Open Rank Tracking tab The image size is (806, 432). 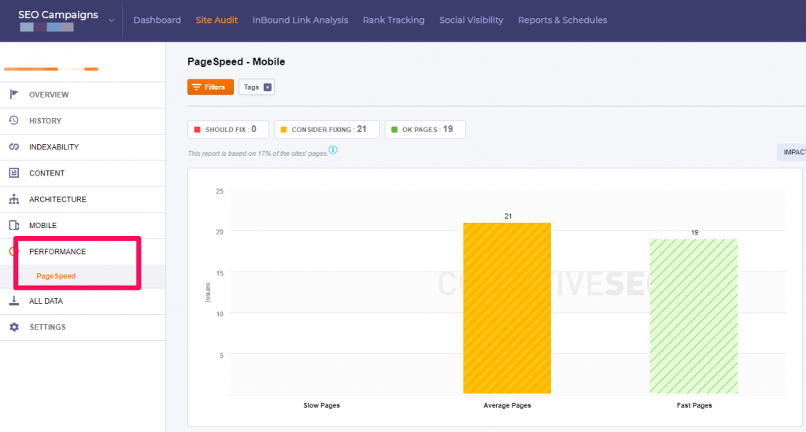click(x=394, y=20)
